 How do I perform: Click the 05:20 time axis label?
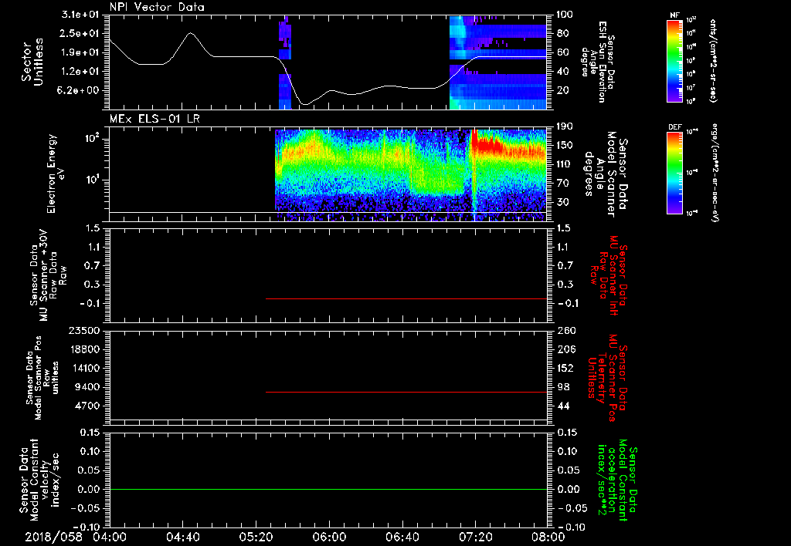(256, 537)
